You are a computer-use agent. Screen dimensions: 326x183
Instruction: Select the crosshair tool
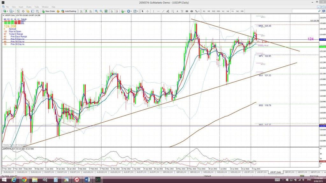(147, 11)
